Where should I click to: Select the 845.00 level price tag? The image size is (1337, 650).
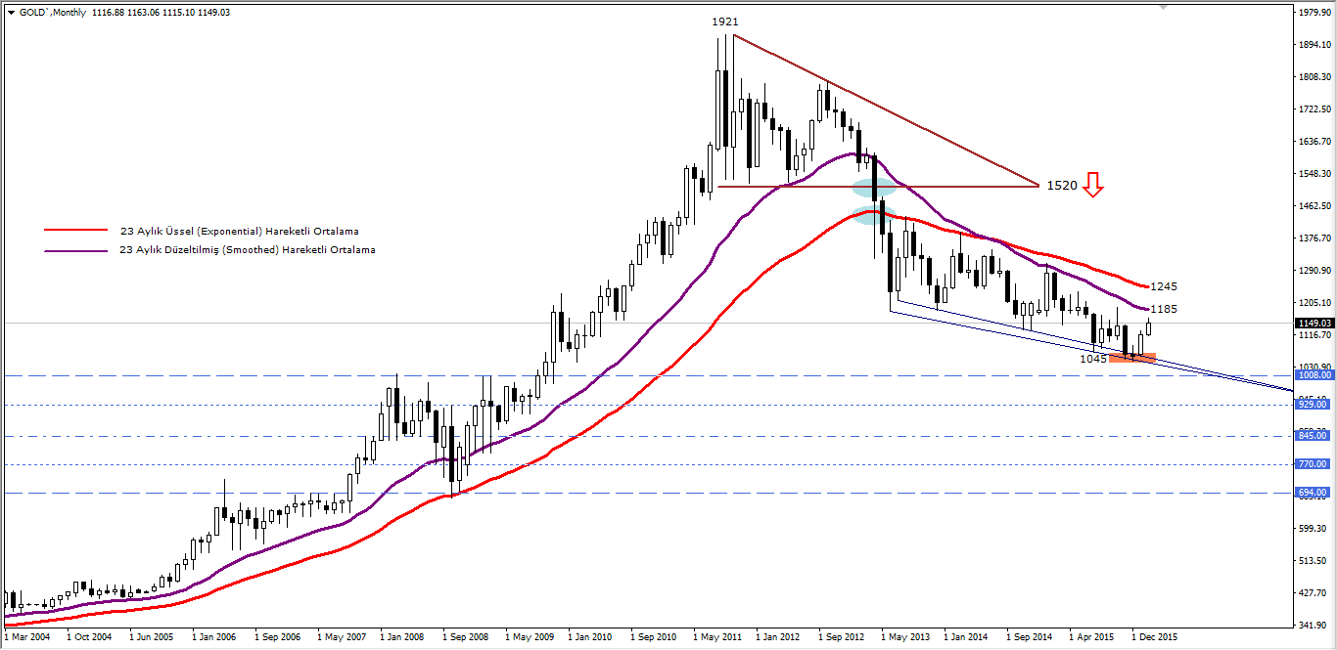[x=1313, y=436]
